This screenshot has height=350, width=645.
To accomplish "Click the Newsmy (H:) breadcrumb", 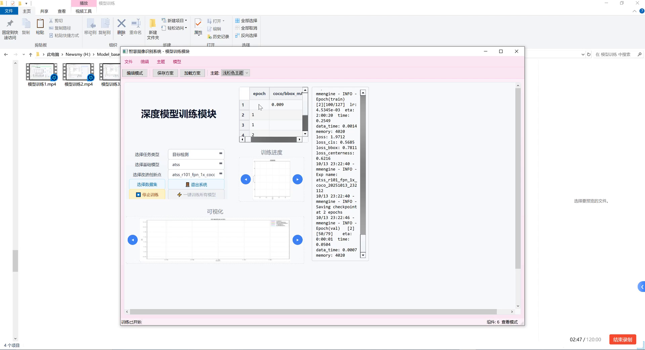I will click(78, 54).
